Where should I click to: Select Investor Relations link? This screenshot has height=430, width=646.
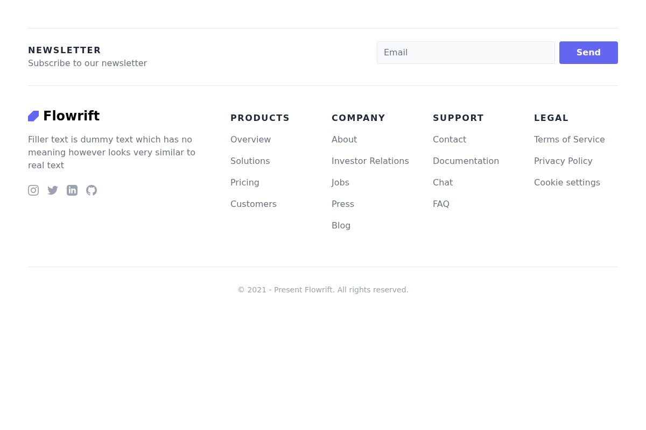370,161
